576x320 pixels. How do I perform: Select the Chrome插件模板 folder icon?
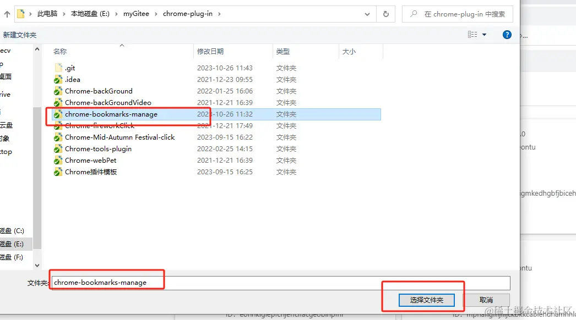tap(58, 172)
